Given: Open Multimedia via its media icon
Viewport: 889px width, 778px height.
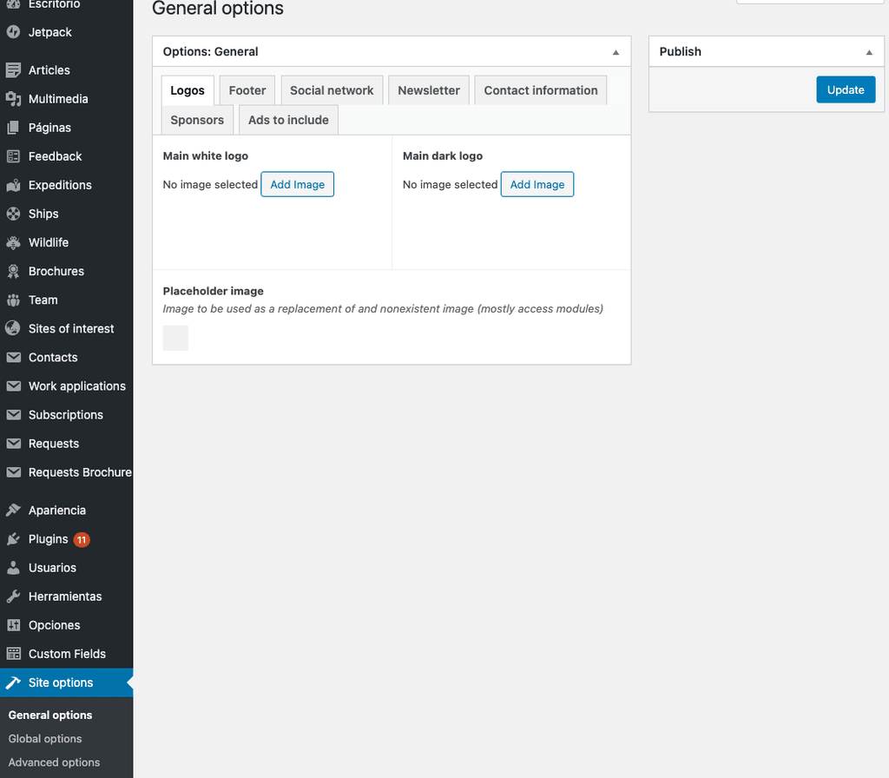Looking at the screenshot, I should click(x=13, y=99).
